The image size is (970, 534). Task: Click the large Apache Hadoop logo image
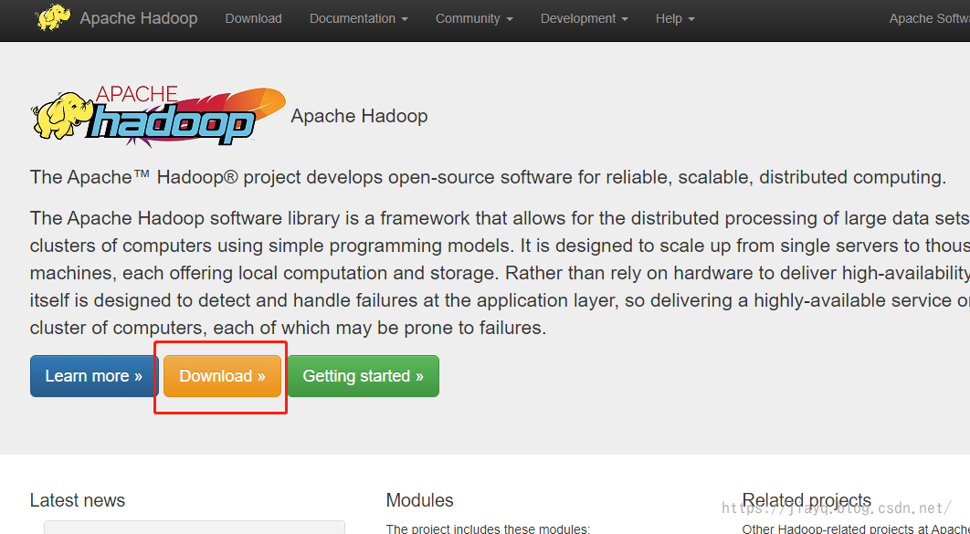(x=158, y=116)
